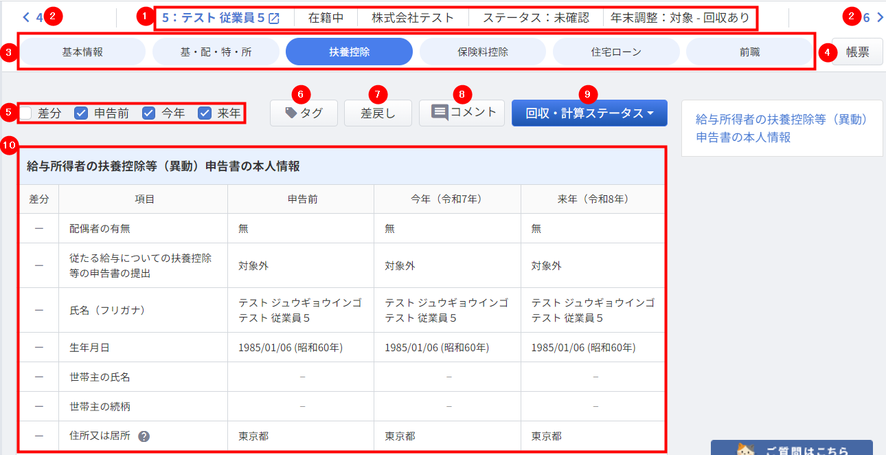Click the cat chat support widget
The image size is (886, 455).
click(791, 448)
